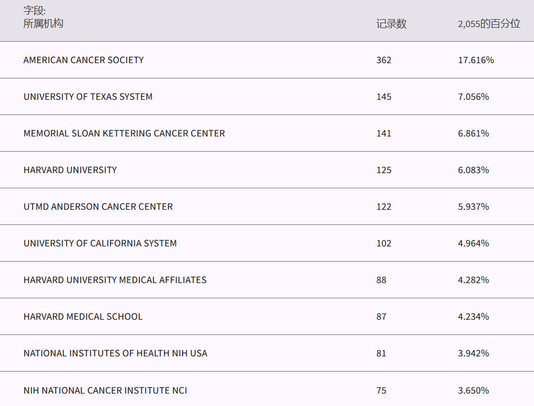534x406 pixels.
Task: Click the 2,055的百分位 column header
Action: pyautogui.click(x=489, y=24)
